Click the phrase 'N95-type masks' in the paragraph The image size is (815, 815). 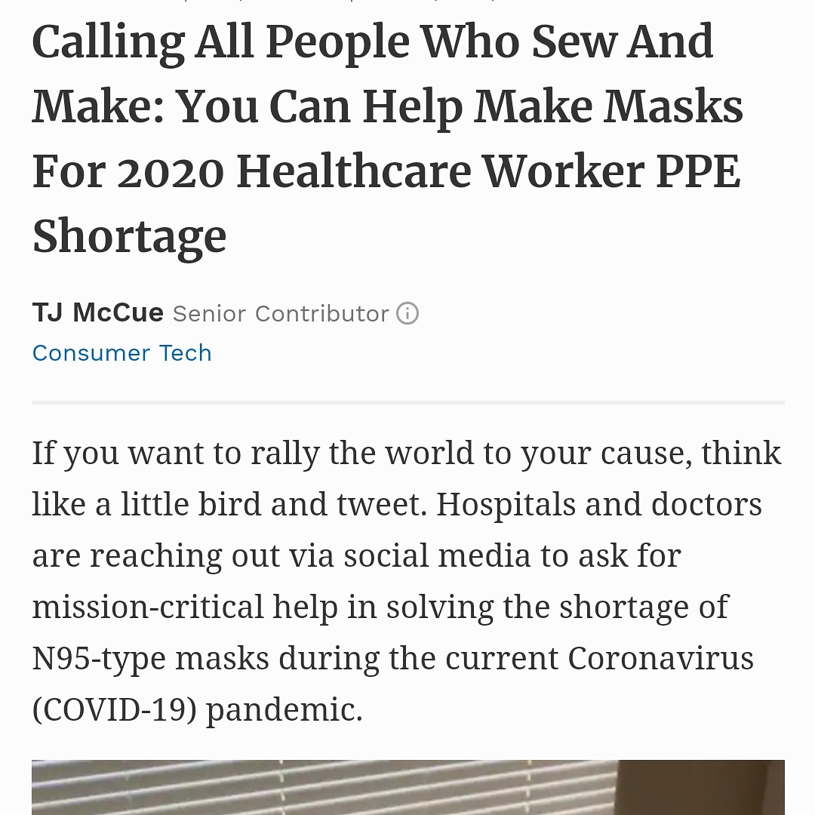151,659
